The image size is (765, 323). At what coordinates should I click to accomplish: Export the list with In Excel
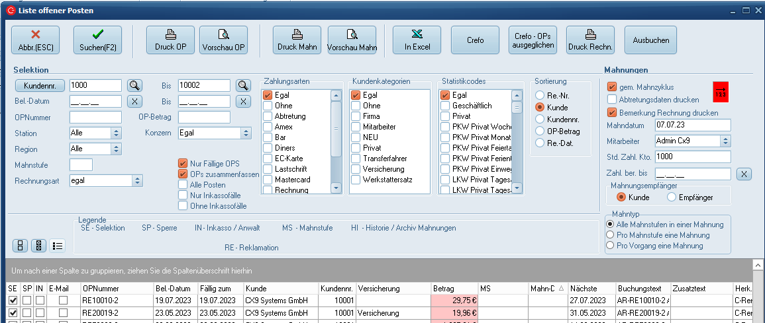417,40
